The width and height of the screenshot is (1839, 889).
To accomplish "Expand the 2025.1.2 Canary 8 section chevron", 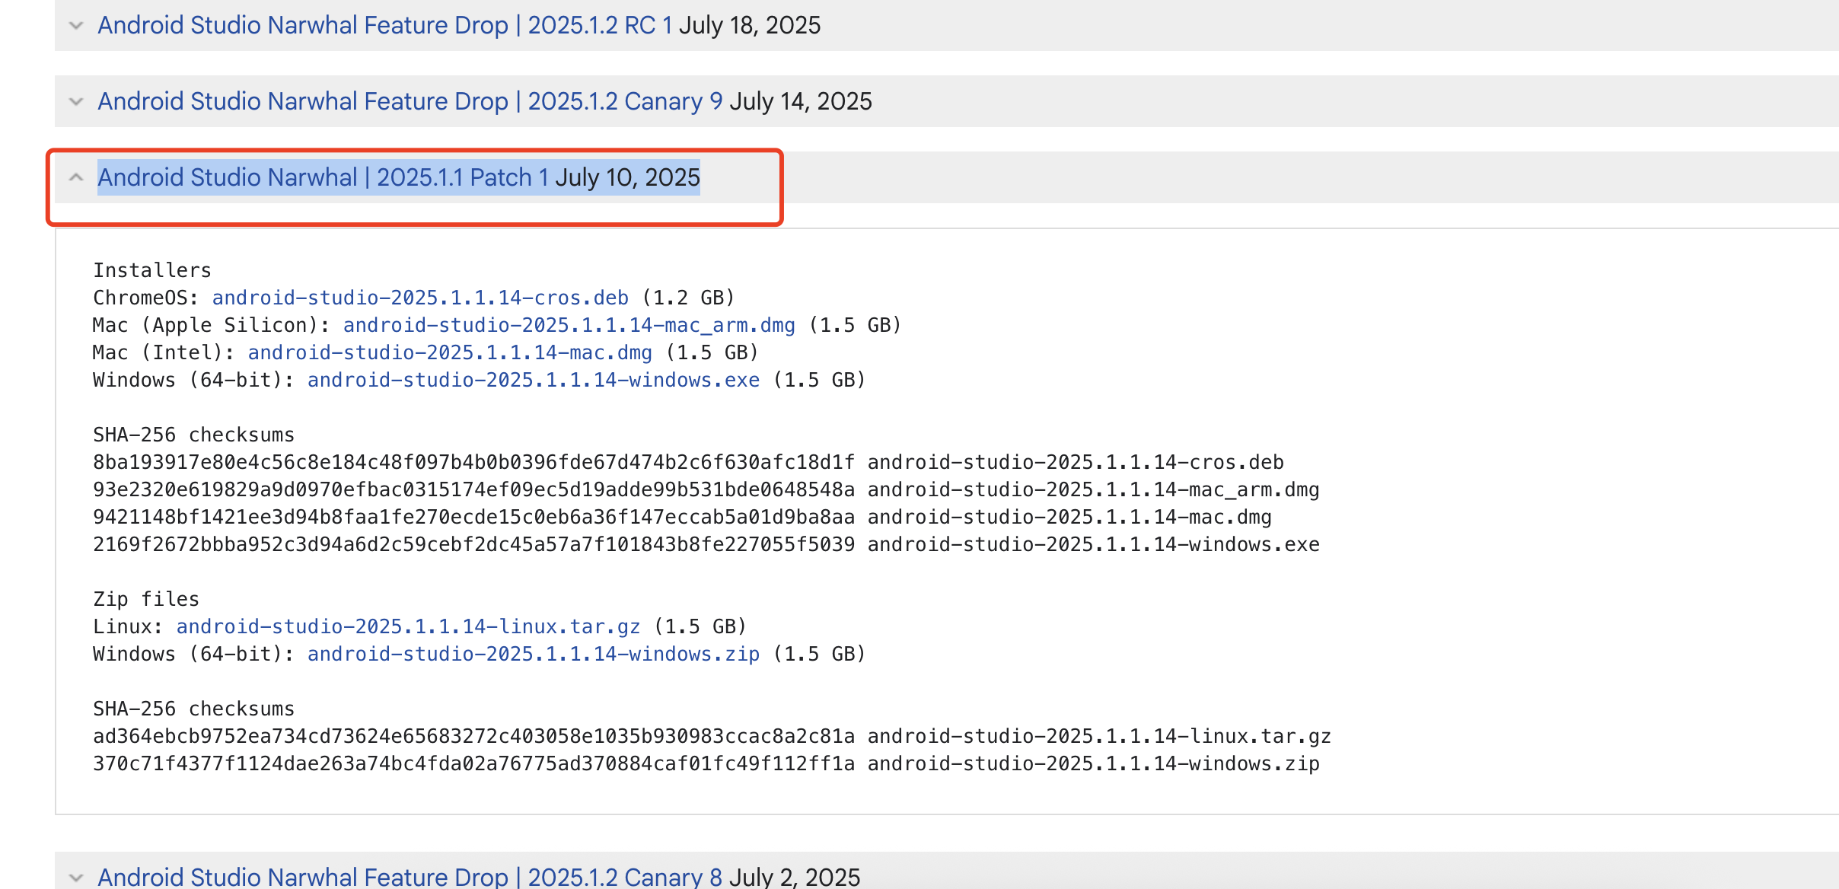I will point(76,878).
